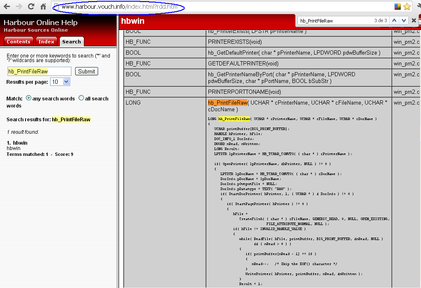The image size is (421, 288).
Task: Click the find-in-page text box
Action: (x=334, y=20)
